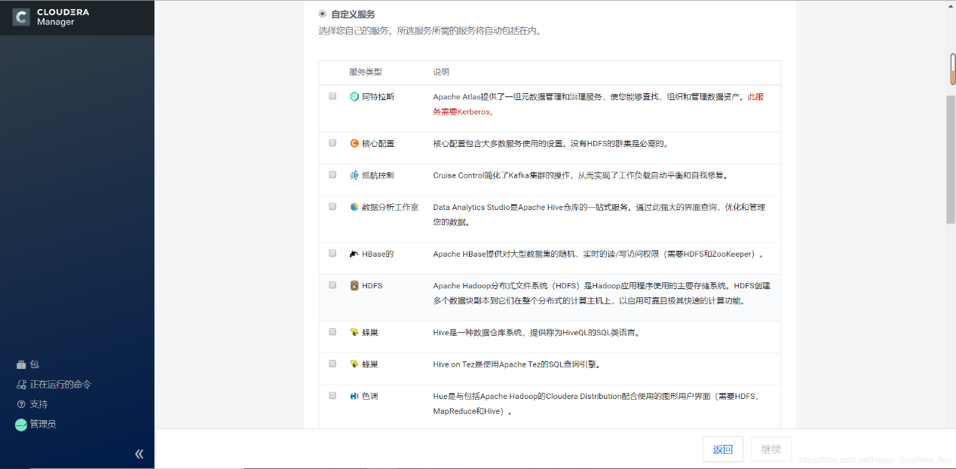Click the HDFS service icon
This screenshot has height=469, width=956.
353,285
